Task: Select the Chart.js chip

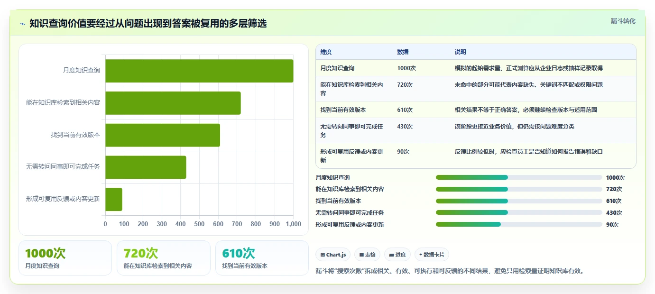Action: pyautogui.click(x=333, y=255)
